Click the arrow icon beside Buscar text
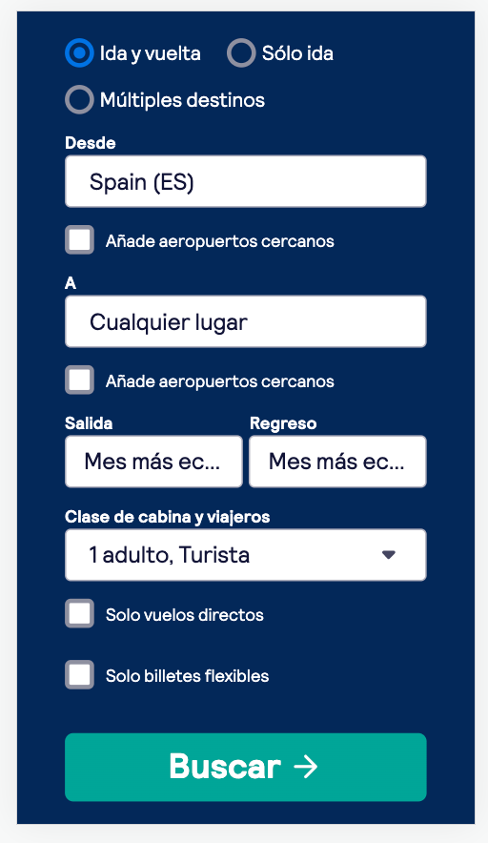Viewport: 488px width, 843px height. pyautogui.click(x=306, y=768)
